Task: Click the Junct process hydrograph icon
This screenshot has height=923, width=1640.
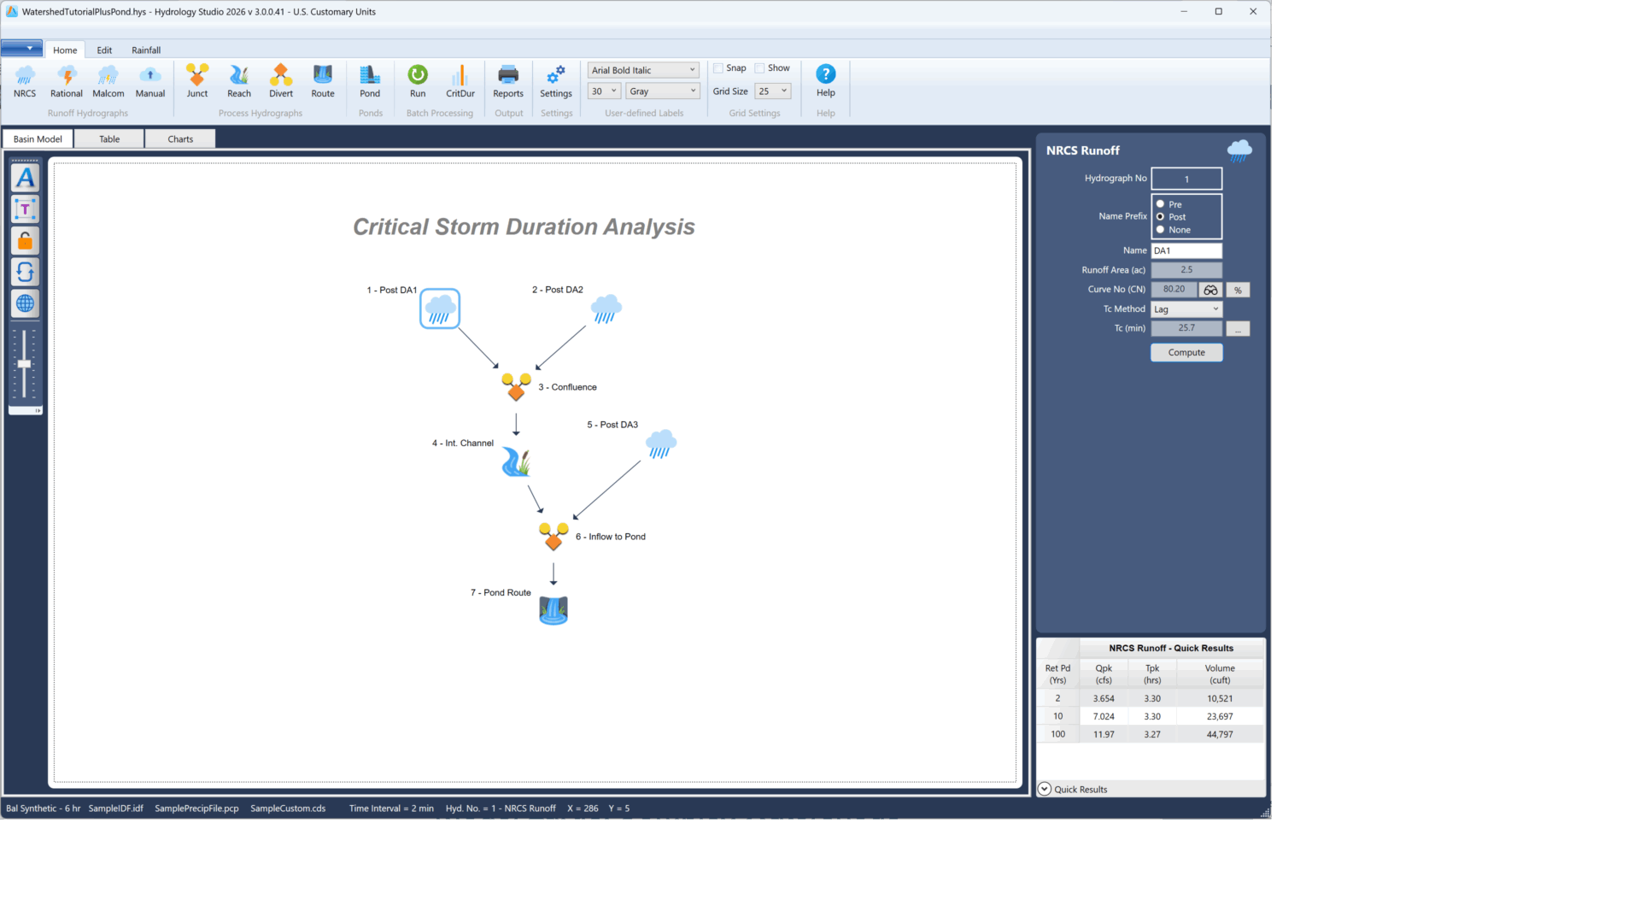Action: pyautogui.click(x=197, y=81)
